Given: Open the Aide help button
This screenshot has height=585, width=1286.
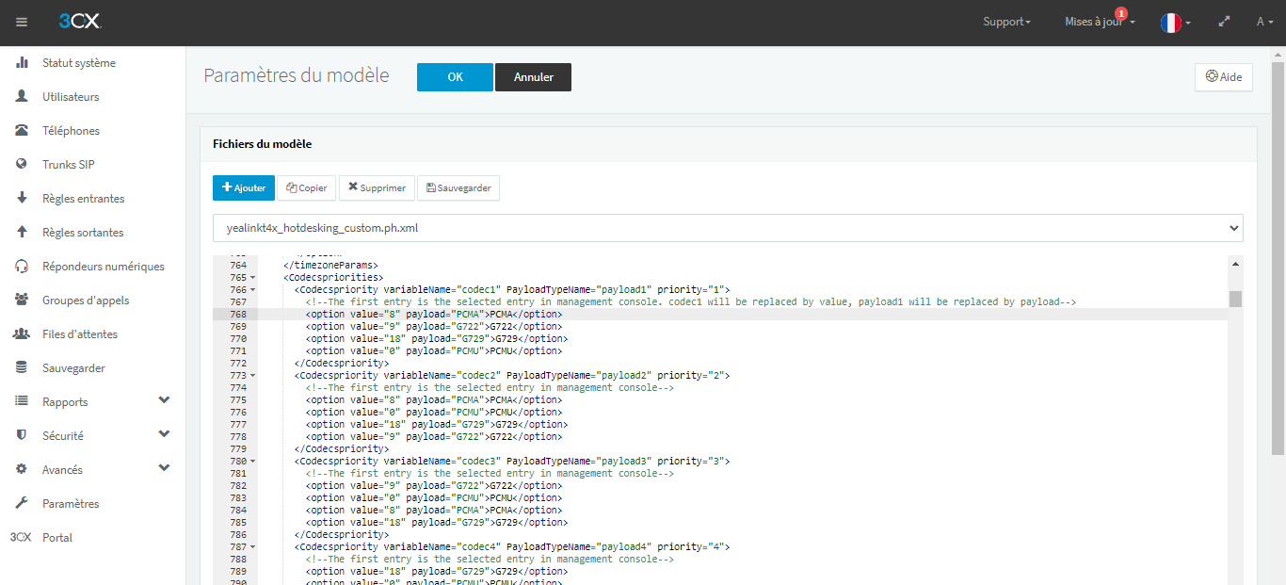Looking at the screenshot, I should (1224, 77).
